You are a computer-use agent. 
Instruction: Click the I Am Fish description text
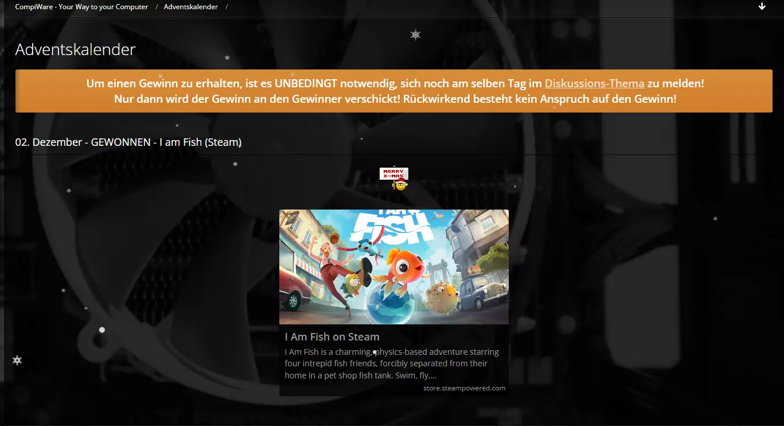(392, 363)
